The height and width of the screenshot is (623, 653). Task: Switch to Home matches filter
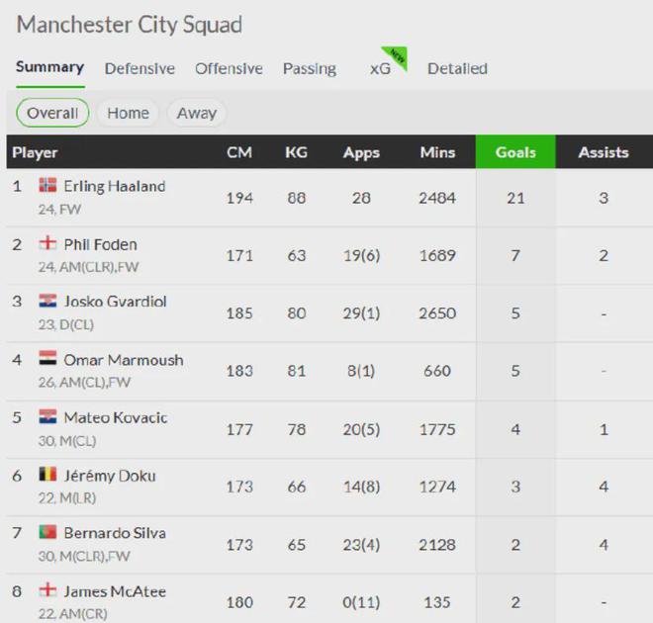point(129,113)
